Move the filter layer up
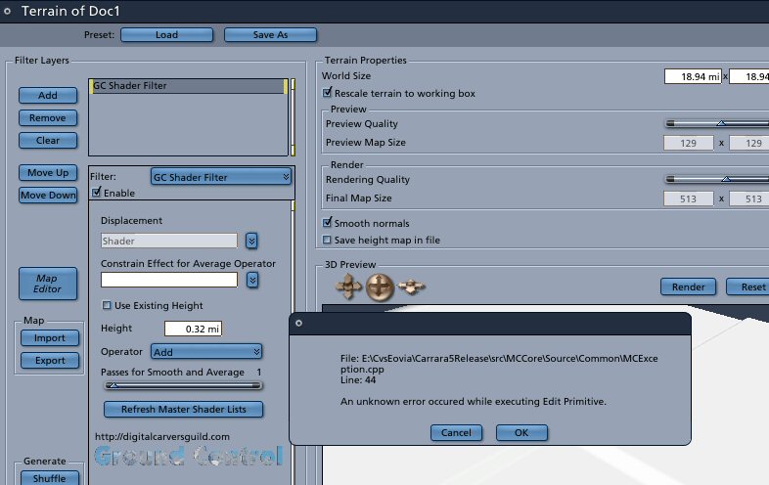 tap(48, 173)
